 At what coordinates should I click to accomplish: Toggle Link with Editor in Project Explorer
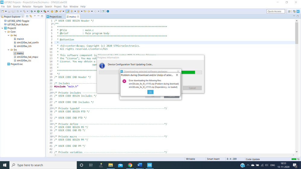click(x=31, y=16)
